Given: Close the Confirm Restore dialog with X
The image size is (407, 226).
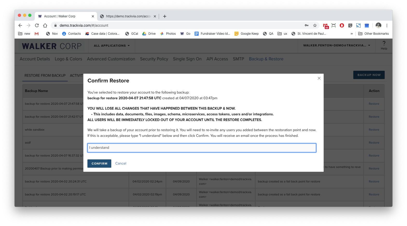Looking at the screenshot, I should (x=319, y=78).
